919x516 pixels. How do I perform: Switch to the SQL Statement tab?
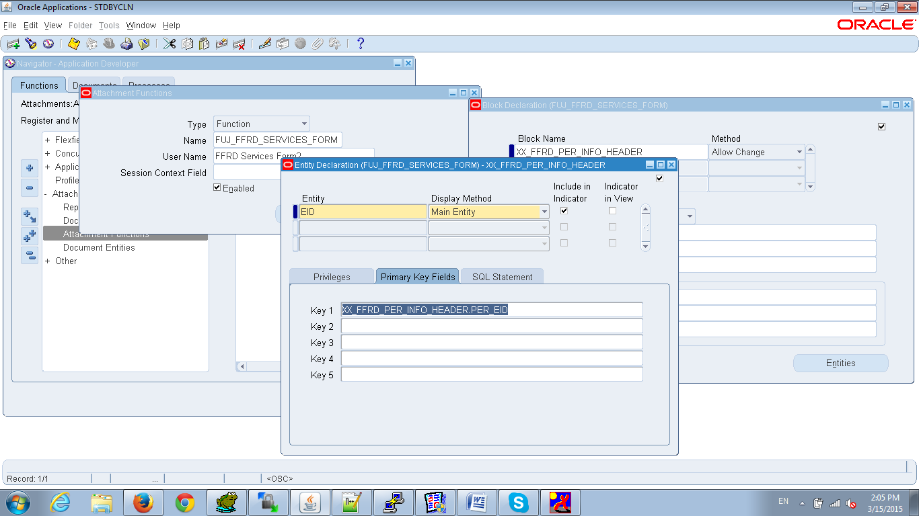point(502,277)
